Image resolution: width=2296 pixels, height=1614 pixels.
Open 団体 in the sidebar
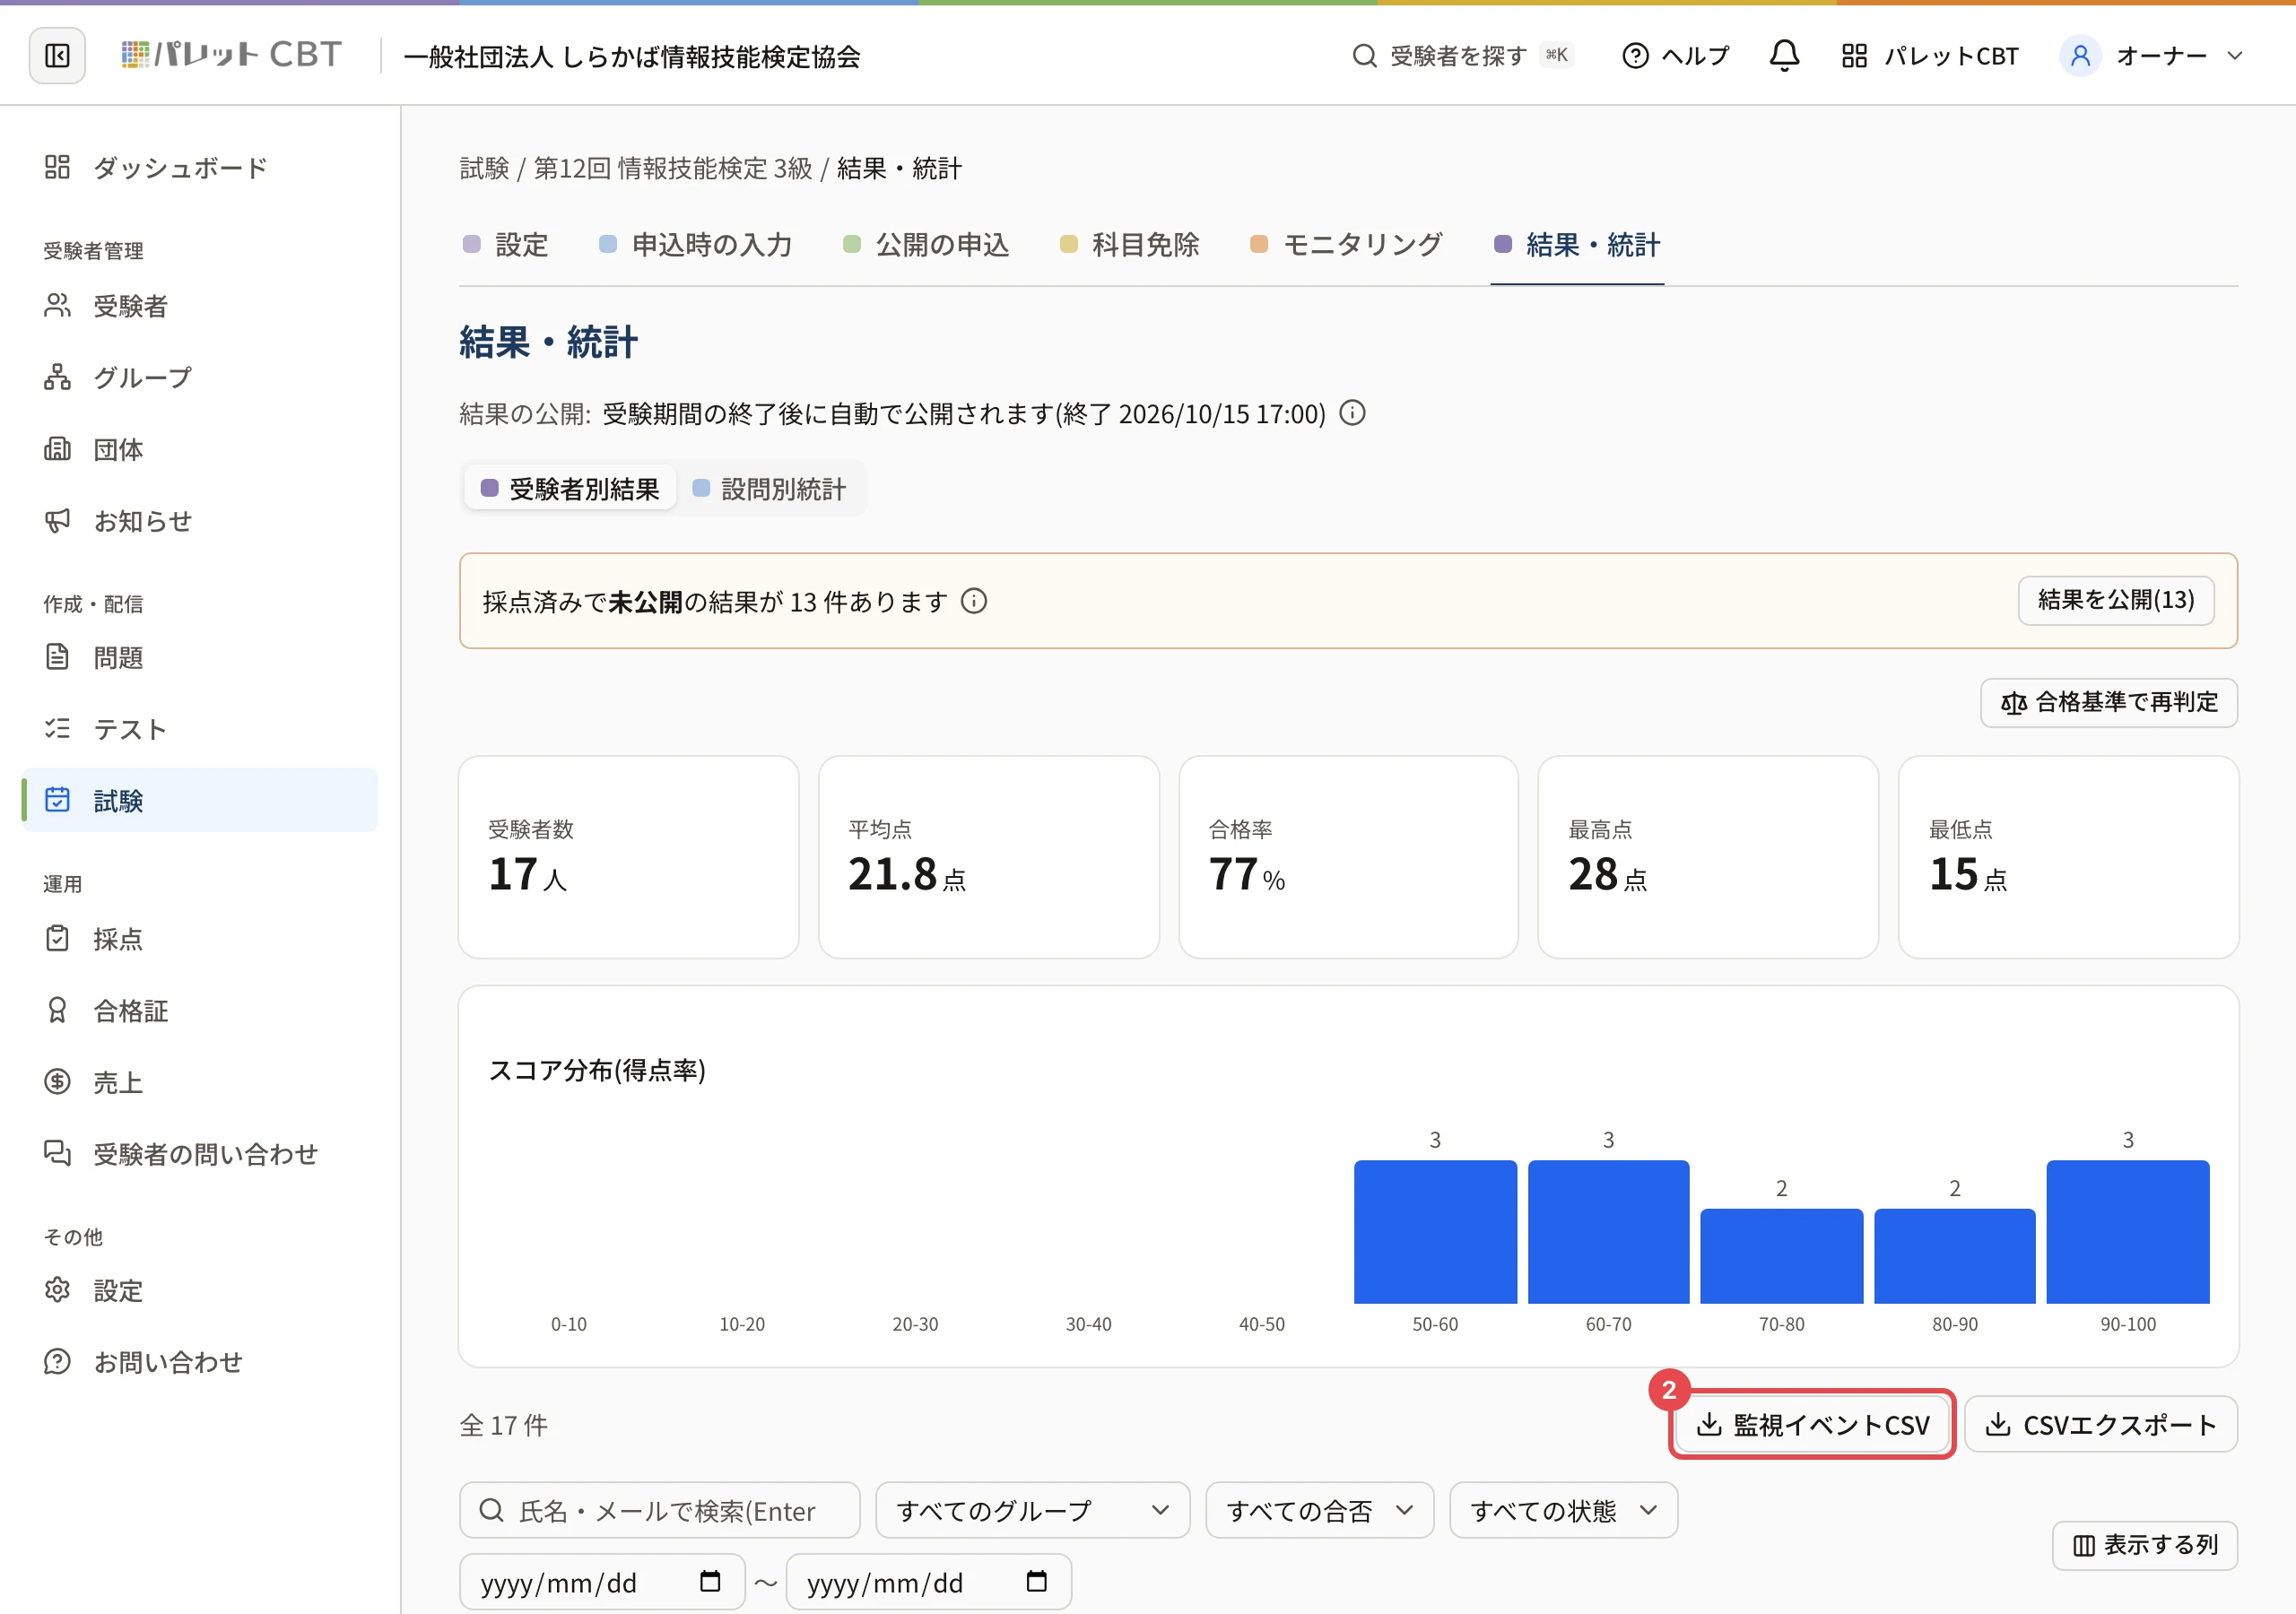(200, 449)
